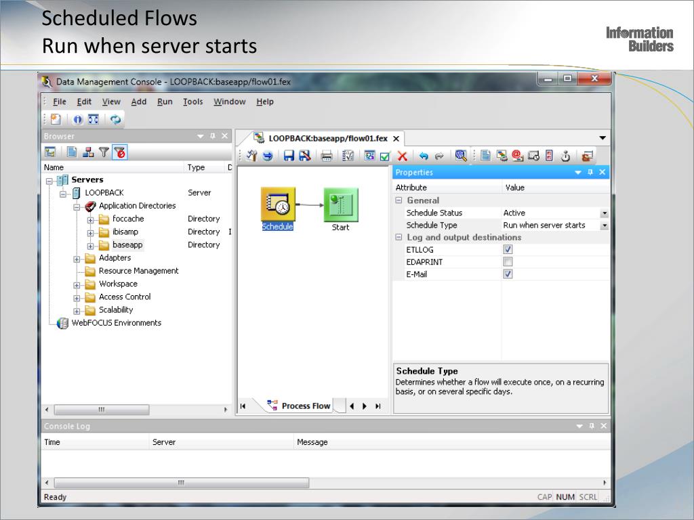Screen dimensions: 694x520
Task: Click the new document icon in main toolbar
Action: (x=56, y=119)
